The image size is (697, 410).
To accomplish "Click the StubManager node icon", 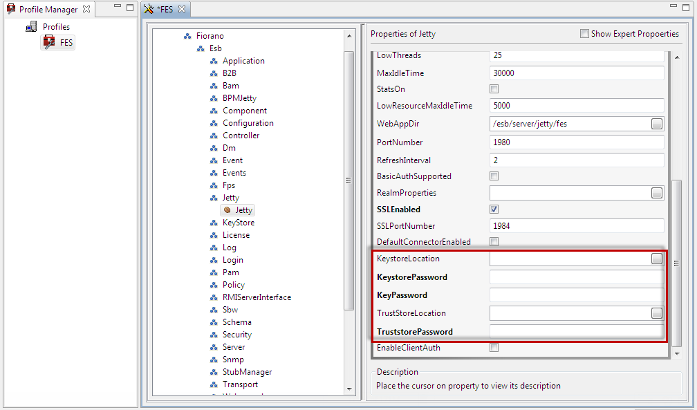I will click(x=214, y=372).
